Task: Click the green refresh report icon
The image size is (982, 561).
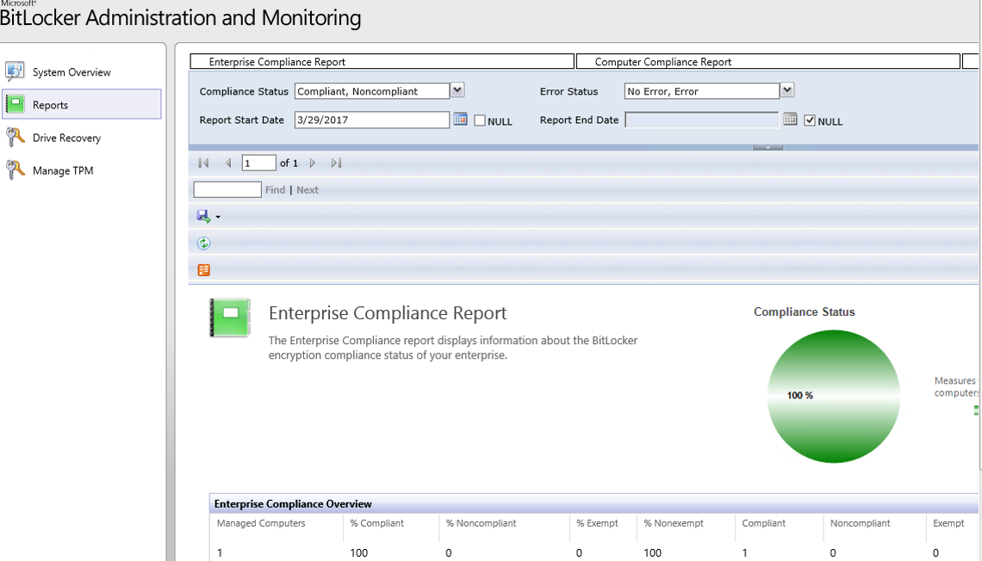Action: [x=204, y=244]
